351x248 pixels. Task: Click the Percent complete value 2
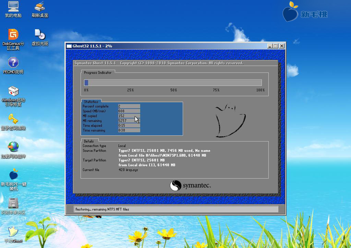(129, 106)
